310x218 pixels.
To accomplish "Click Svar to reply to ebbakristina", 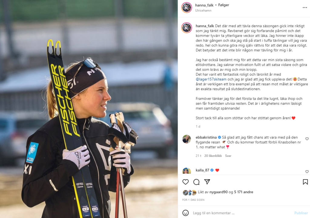I will tap(228, 156).
